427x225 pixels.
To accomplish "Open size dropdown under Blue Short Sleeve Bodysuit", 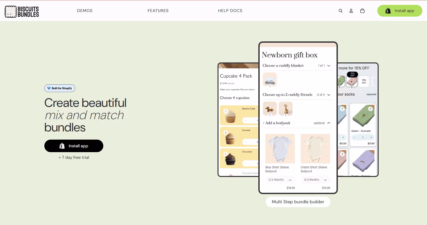I will tap(280, 180).
